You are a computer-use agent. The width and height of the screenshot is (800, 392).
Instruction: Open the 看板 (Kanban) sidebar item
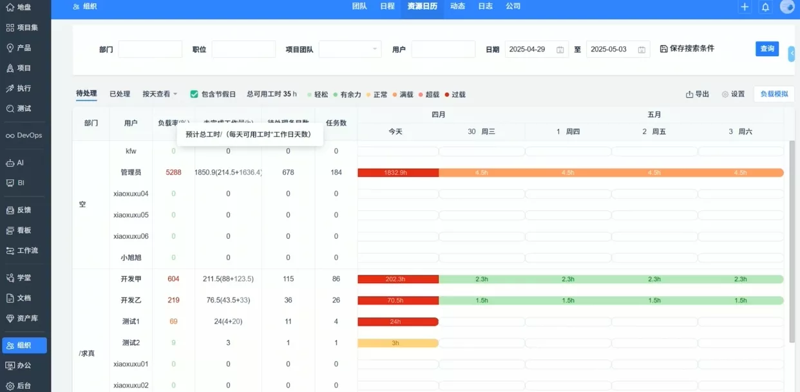(x=21, y=230)
